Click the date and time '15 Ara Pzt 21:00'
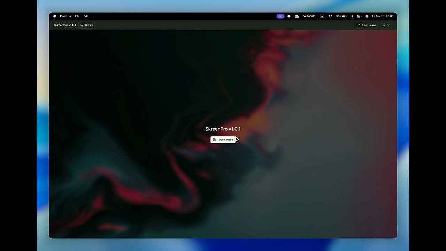Screen dimensions: 446x251 382,16
